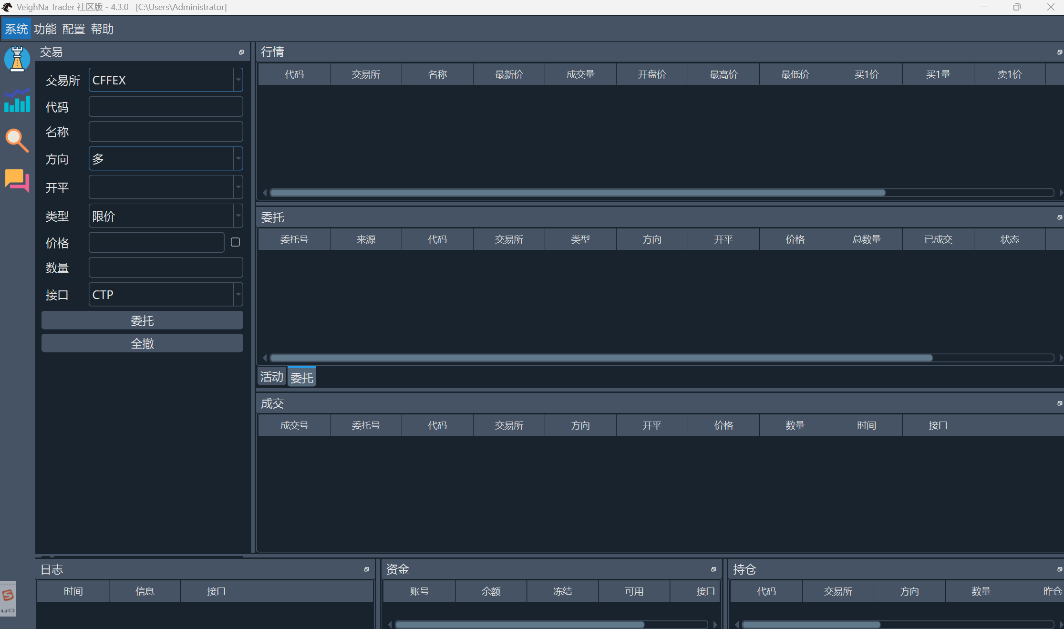This screenshot has height=629, width=1064.
Task: Click the 代码 input field
Action: coord(165,107)
